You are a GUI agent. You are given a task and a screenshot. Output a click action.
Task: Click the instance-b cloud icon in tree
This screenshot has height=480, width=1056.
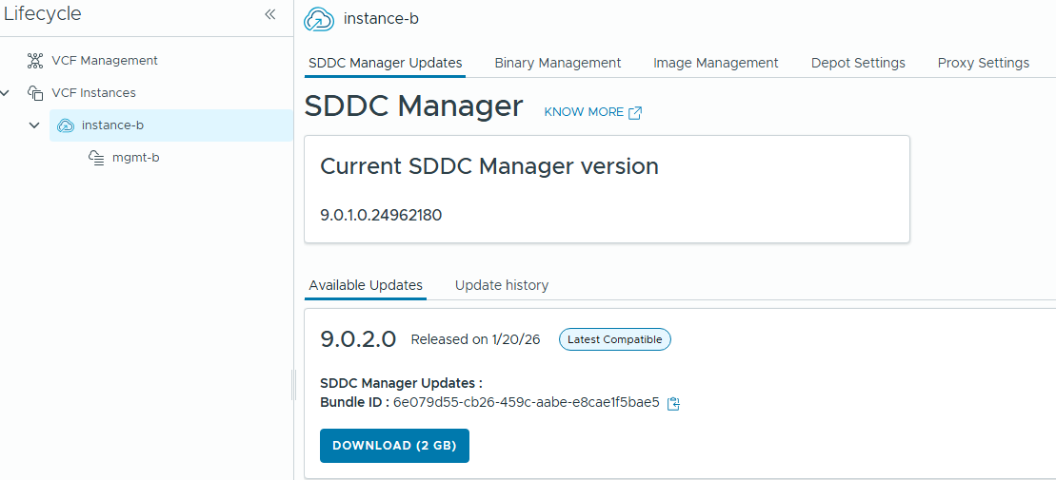66,125
